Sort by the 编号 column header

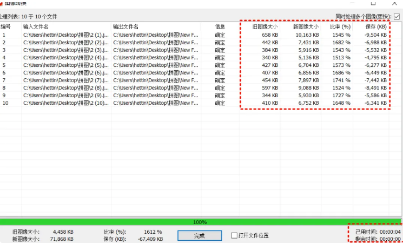(6, 26)
